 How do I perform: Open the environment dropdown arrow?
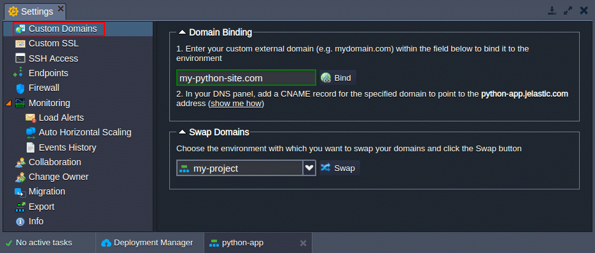309,168
